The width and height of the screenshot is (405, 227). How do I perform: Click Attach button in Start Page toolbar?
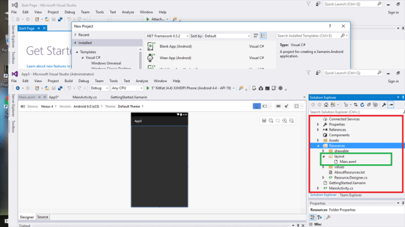157,19
